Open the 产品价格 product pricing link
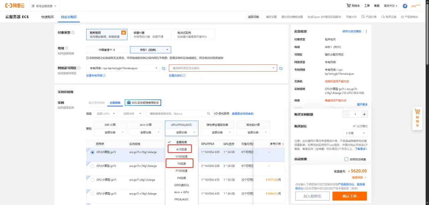 pyautogui.click(x=369, y=17)
